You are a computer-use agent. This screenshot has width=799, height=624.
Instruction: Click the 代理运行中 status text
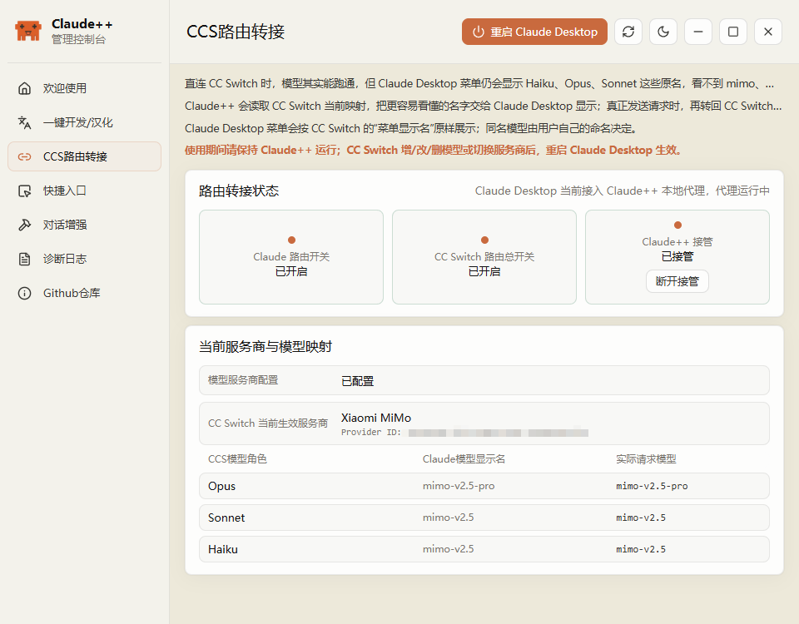point(742,191)
